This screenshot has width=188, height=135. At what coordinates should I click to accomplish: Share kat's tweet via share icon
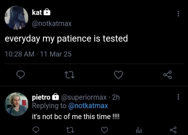click(x=167, y=75)
